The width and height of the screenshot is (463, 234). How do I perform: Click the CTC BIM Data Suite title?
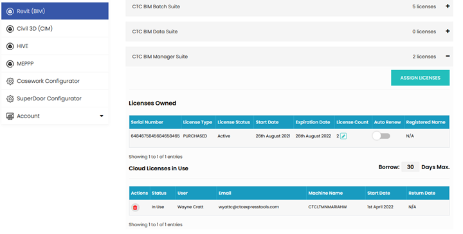coord(155,32)
